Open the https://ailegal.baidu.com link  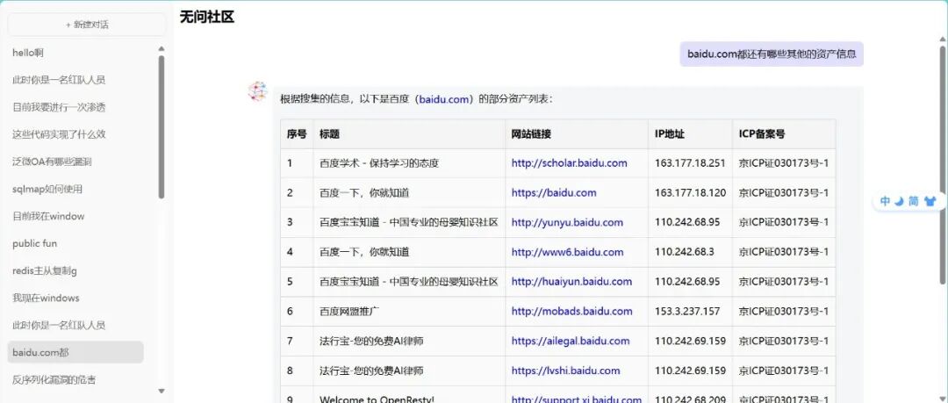571,341
